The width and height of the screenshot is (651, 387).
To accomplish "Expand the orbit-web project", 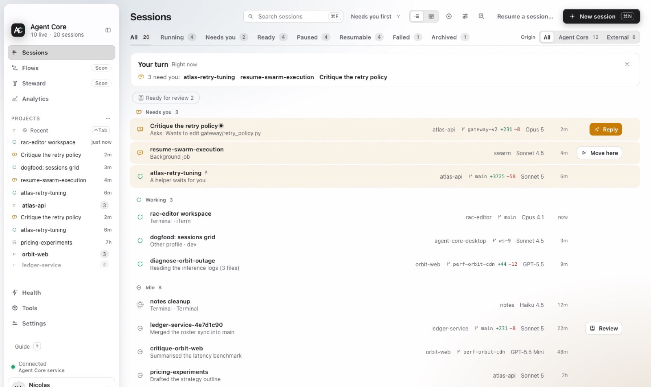I will coord(14,254).
